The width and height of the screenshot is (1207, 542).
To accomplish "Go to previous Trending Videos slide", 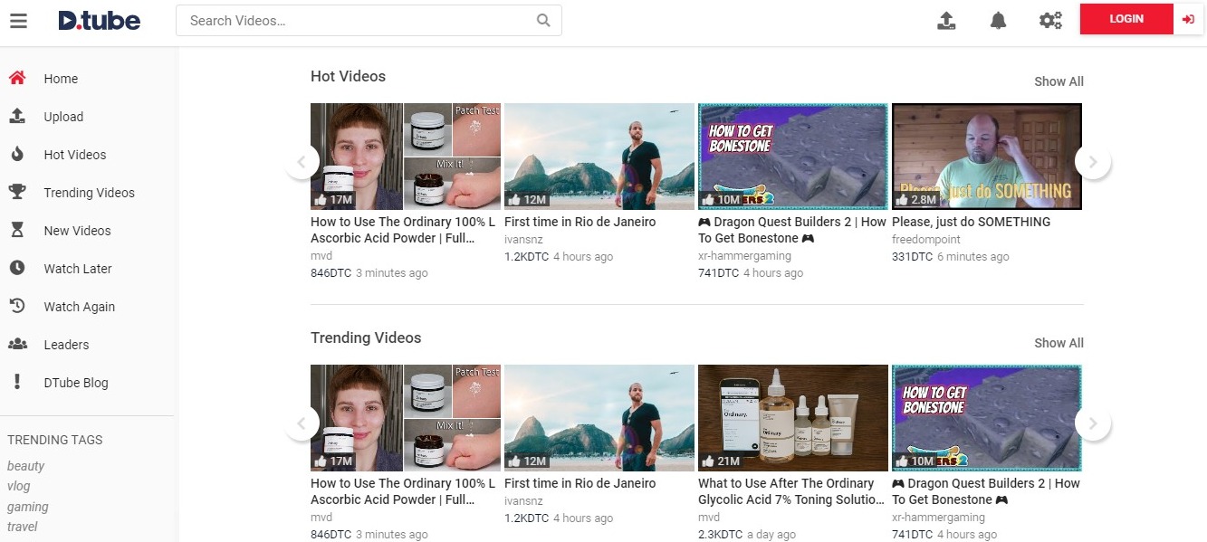I will point(302,423).
